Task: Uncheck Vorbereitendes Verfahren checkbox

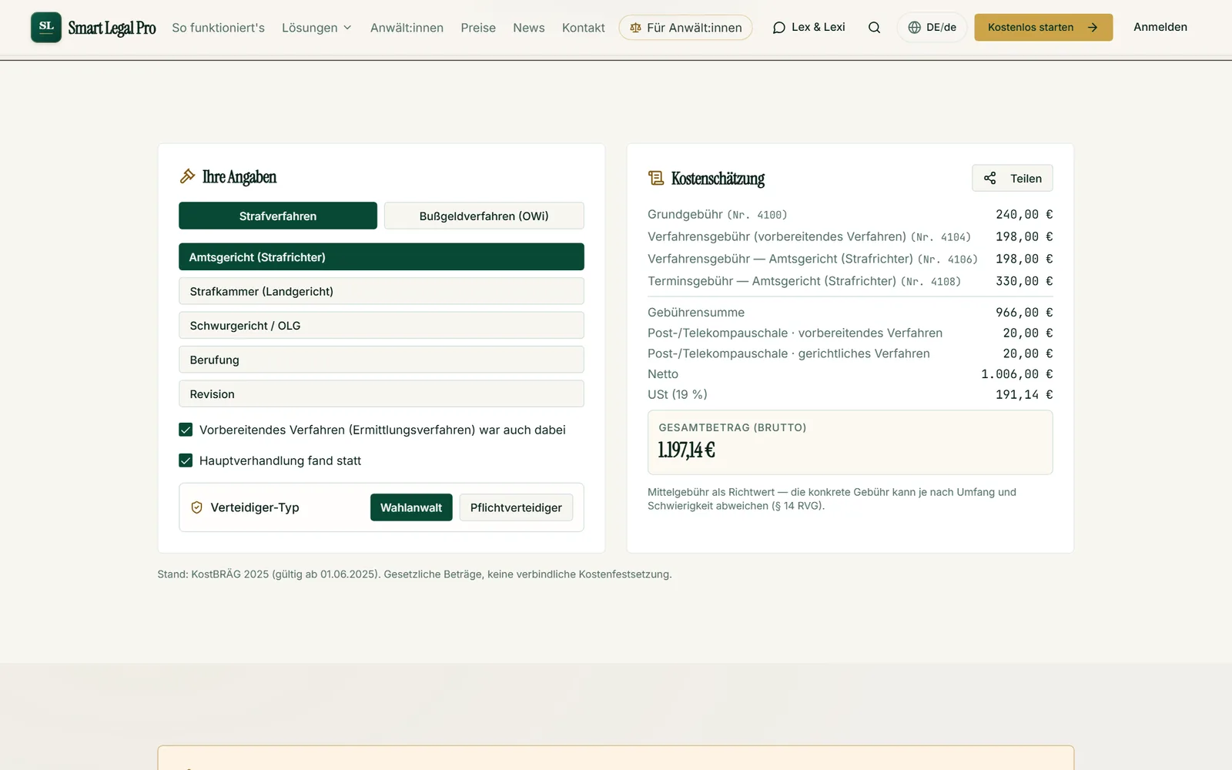Action: [186, 430]
